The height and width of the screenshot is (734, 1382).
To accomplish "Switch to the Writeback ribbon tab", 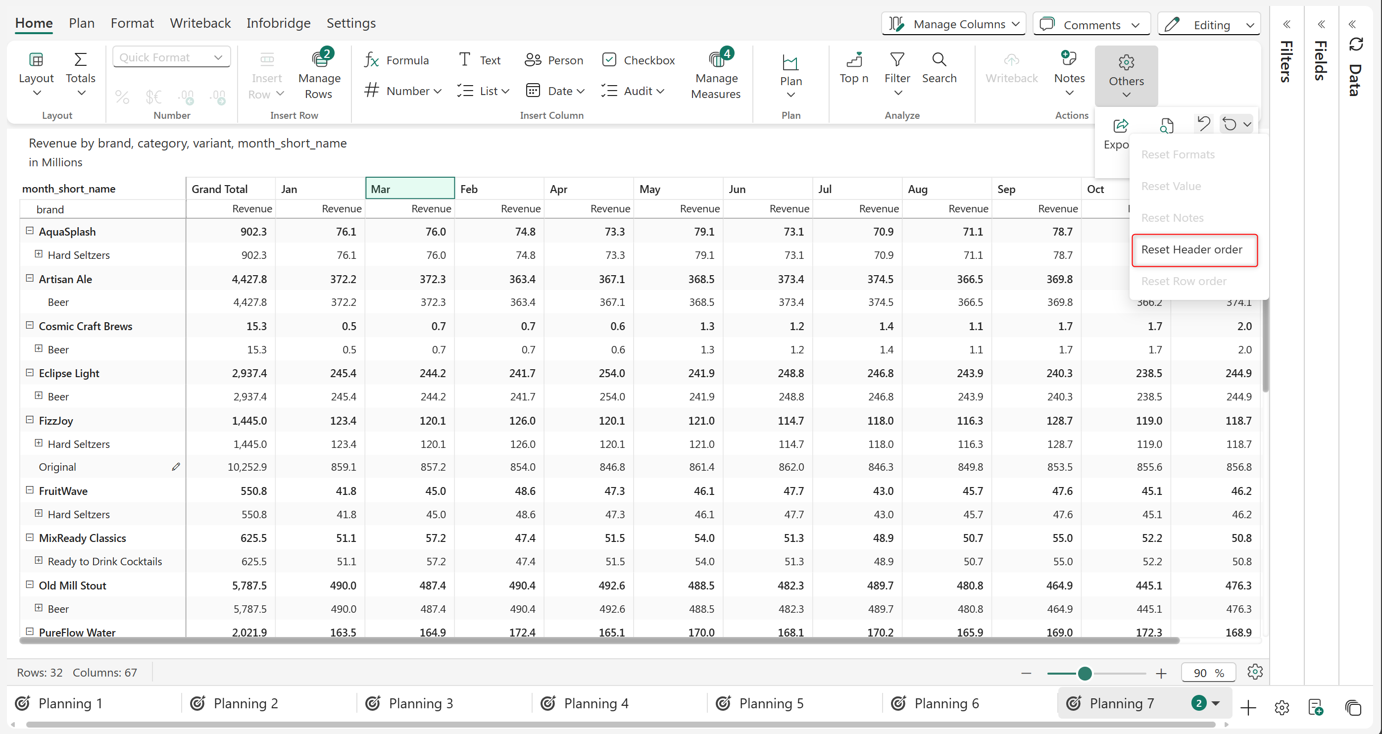I will (x=200, y=23).
